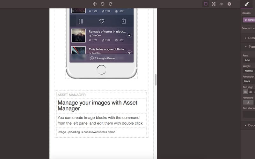Open the help question-mark icon

(x=229, y=4)
